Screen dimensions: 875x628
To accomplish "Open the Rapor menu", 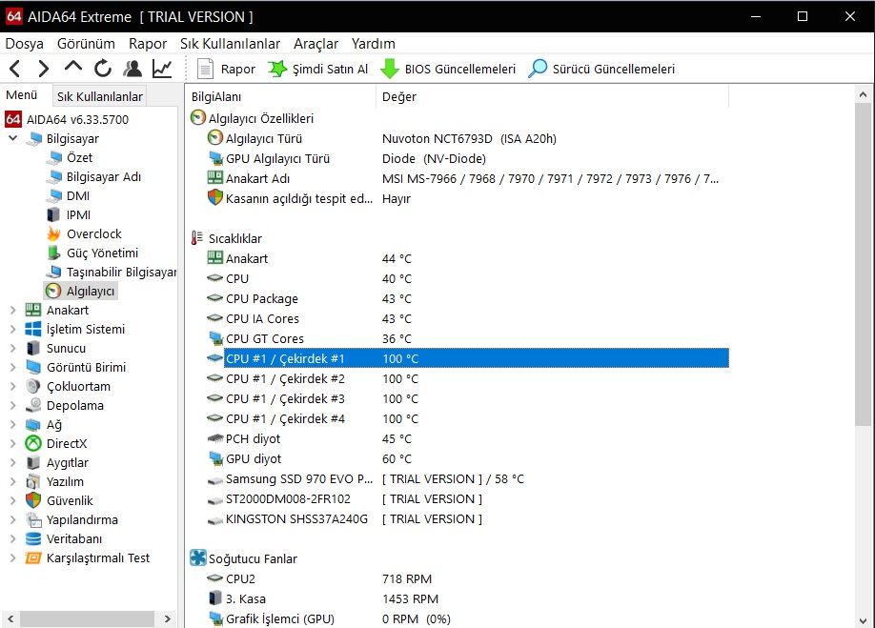I will [148, 44].
